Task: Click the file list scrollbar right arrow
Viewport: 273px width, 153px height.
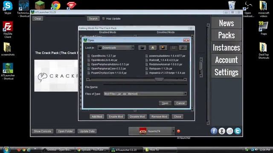Action: coord(185,79)
